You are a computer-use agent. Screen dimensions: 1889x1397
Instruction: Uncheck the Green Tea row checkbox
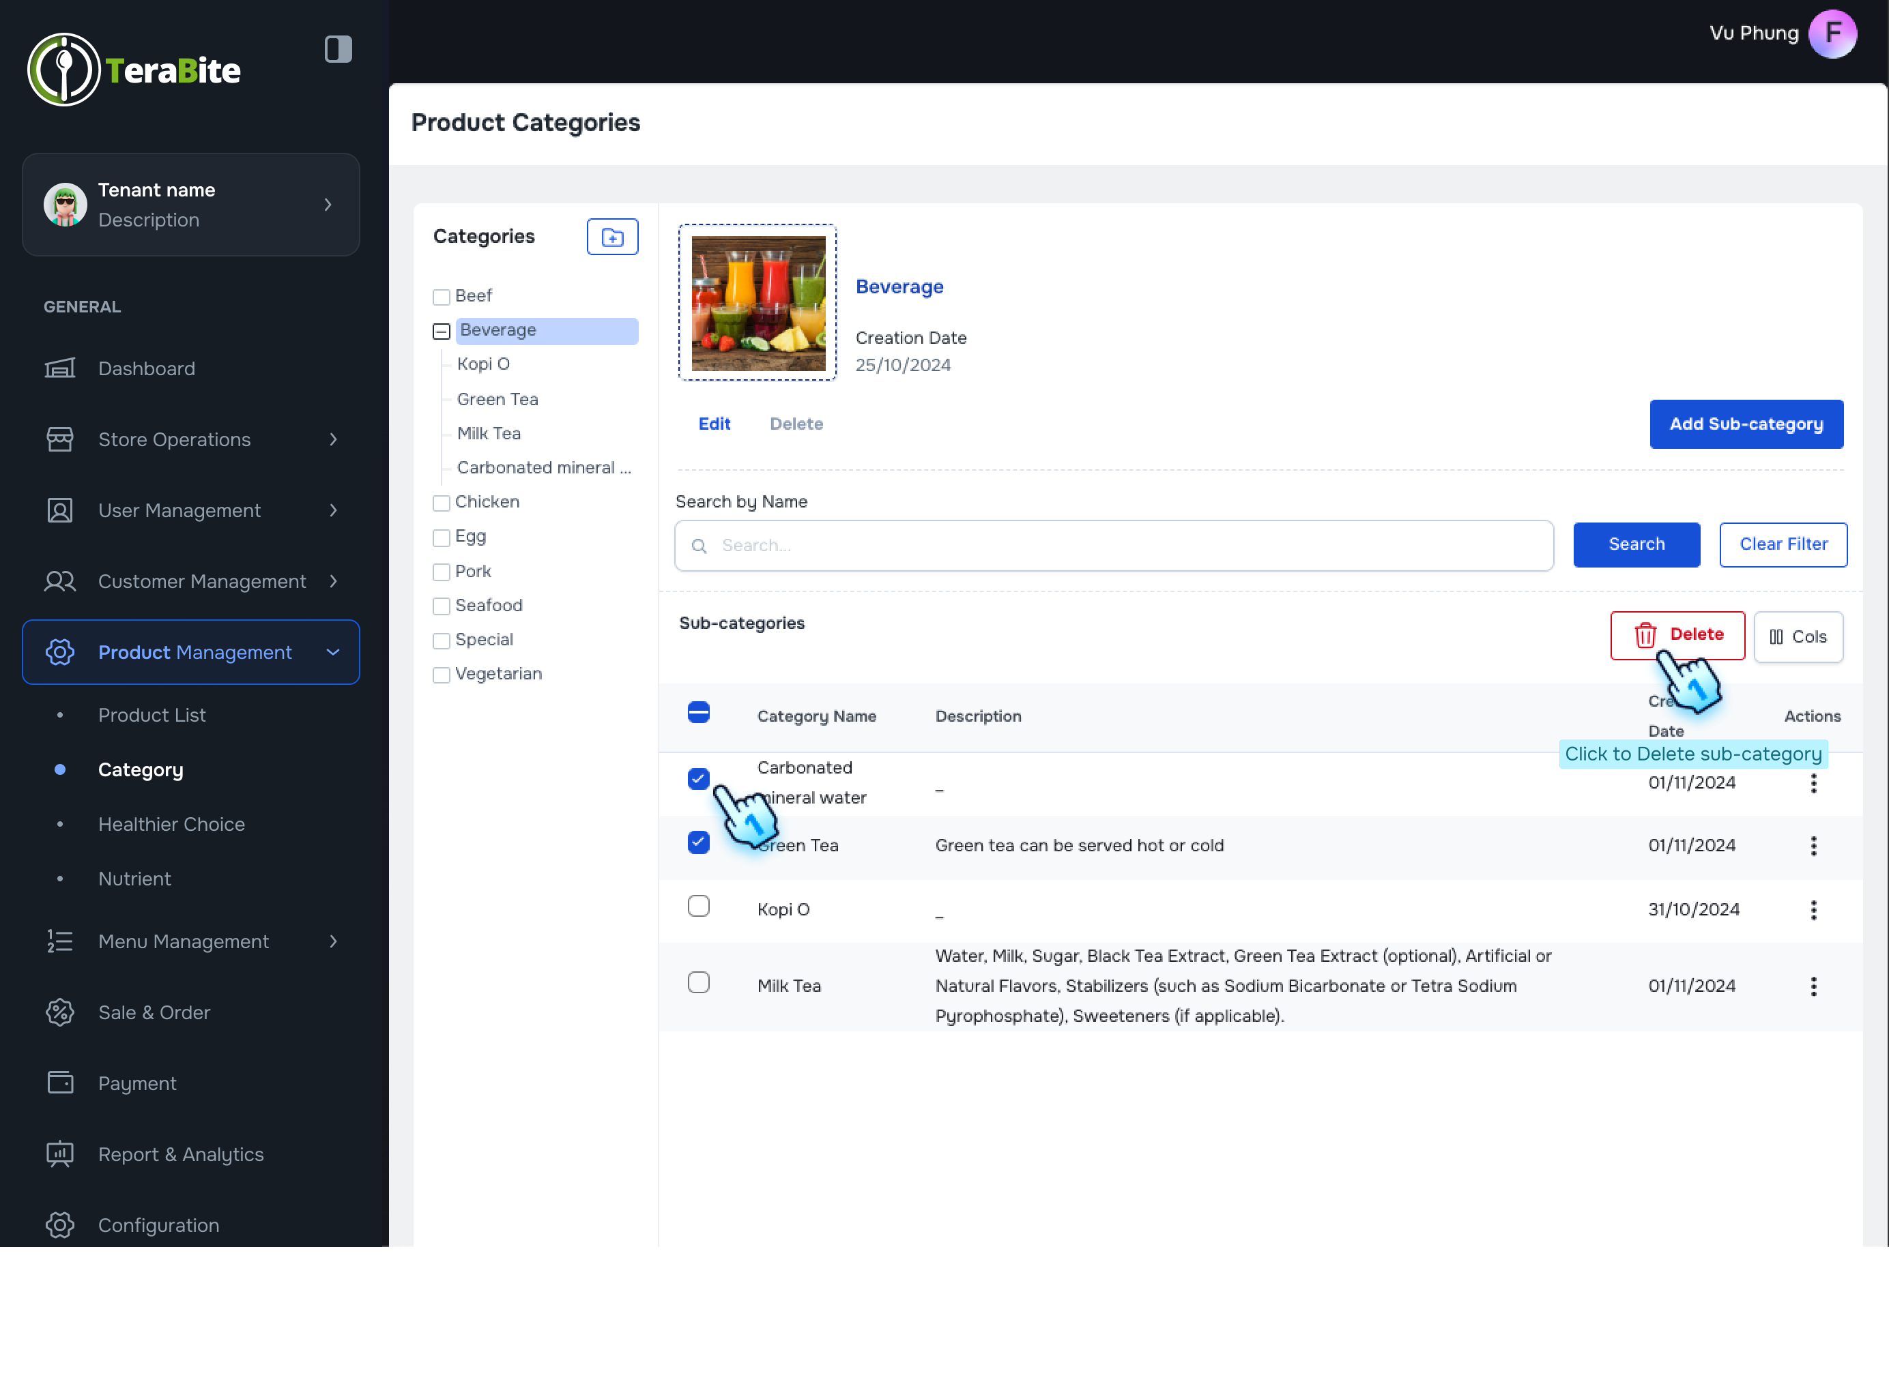(698, 842)
